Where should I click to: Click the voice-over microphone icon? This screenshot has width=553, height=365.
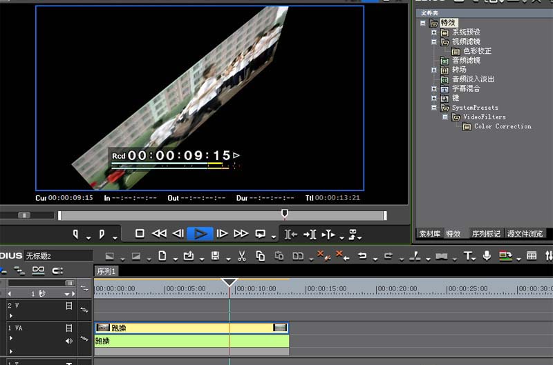tap(487, 256)
